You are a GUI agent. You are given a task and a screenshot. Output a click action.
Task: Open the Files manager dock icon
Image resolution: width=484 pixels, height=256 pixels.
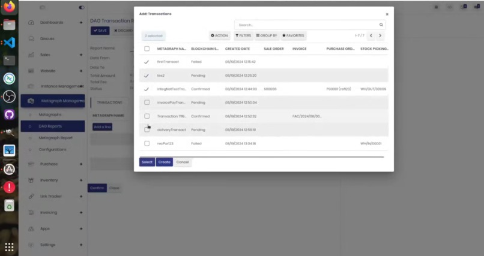tap(9, 25)
